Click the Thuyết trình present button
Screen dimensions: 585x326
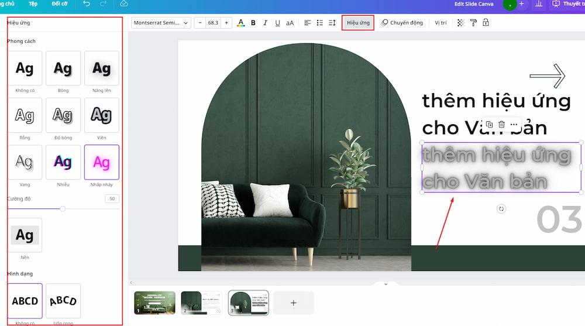click(x=568, y=4)
